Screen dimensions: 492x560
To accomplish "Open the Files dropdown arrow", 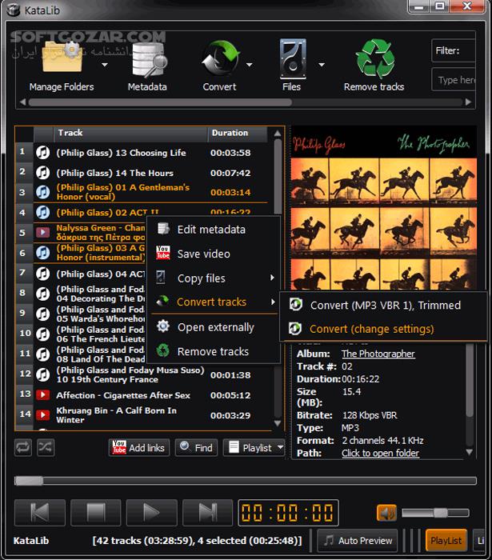I will click(x=322, y=65).
